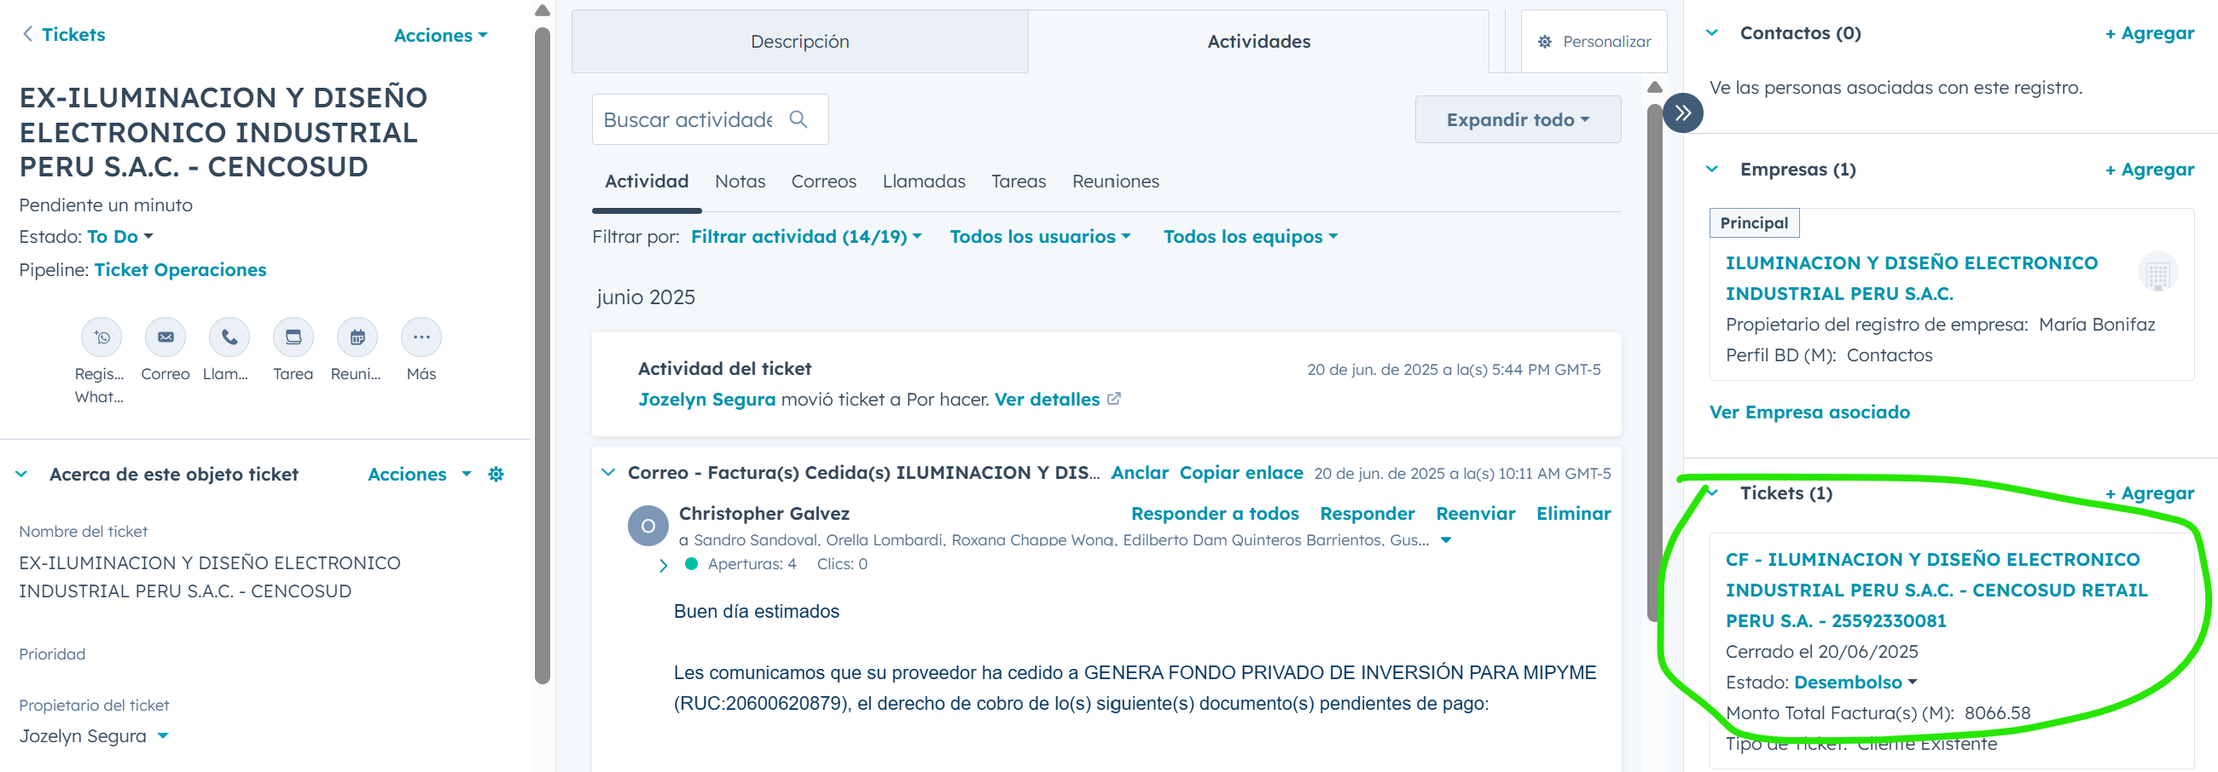The width and height of the screenshot is (2218, 772).
Task: Switch to the Actividades tab
Action: coord(1258,41)
